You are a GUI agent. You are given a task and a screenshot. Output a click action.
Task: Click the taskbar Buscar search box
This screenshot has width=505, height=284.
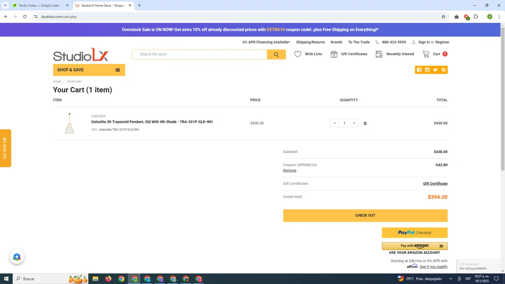coord(50,279)
